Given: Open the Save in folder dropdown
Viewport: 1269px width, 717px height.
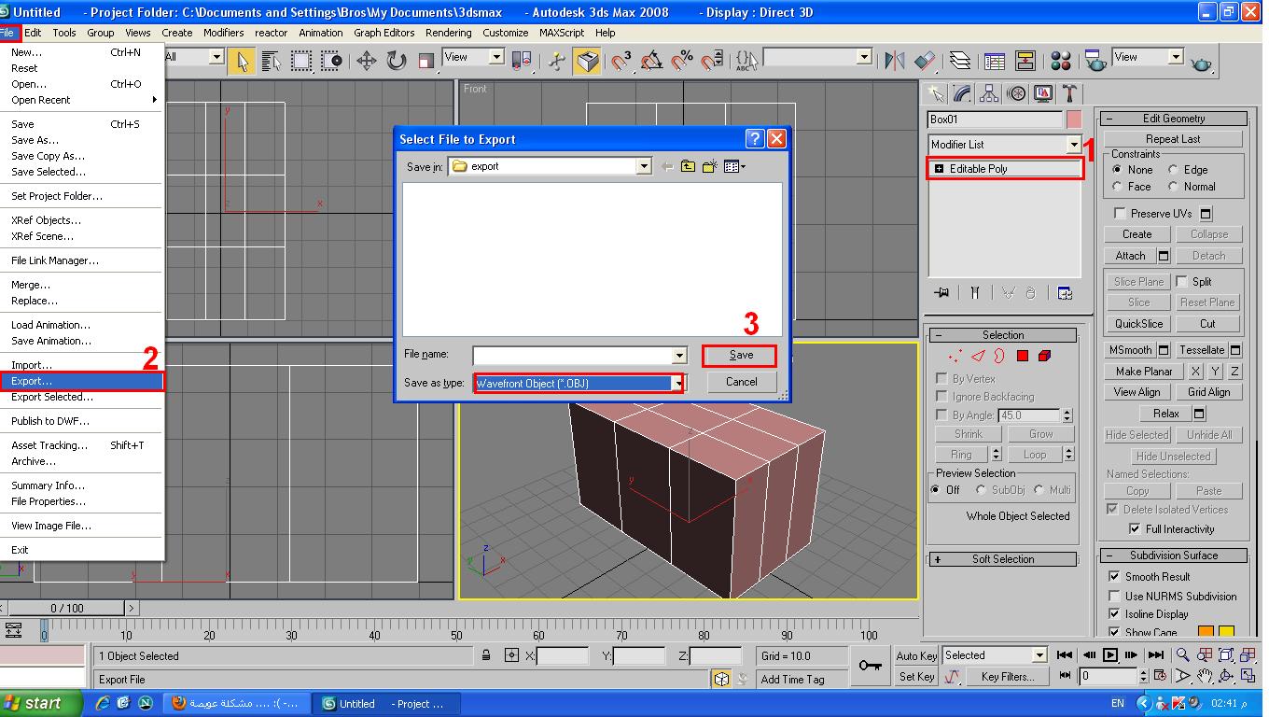Looking at the screenshot, I should click(x=643, y=166).
